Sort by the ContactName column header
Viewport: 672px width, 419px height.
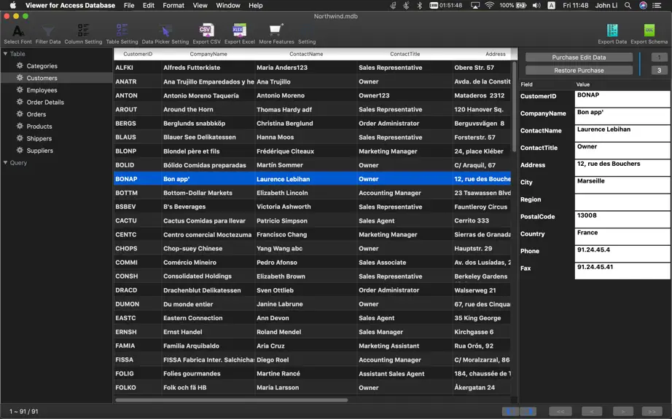coord(306,54)
